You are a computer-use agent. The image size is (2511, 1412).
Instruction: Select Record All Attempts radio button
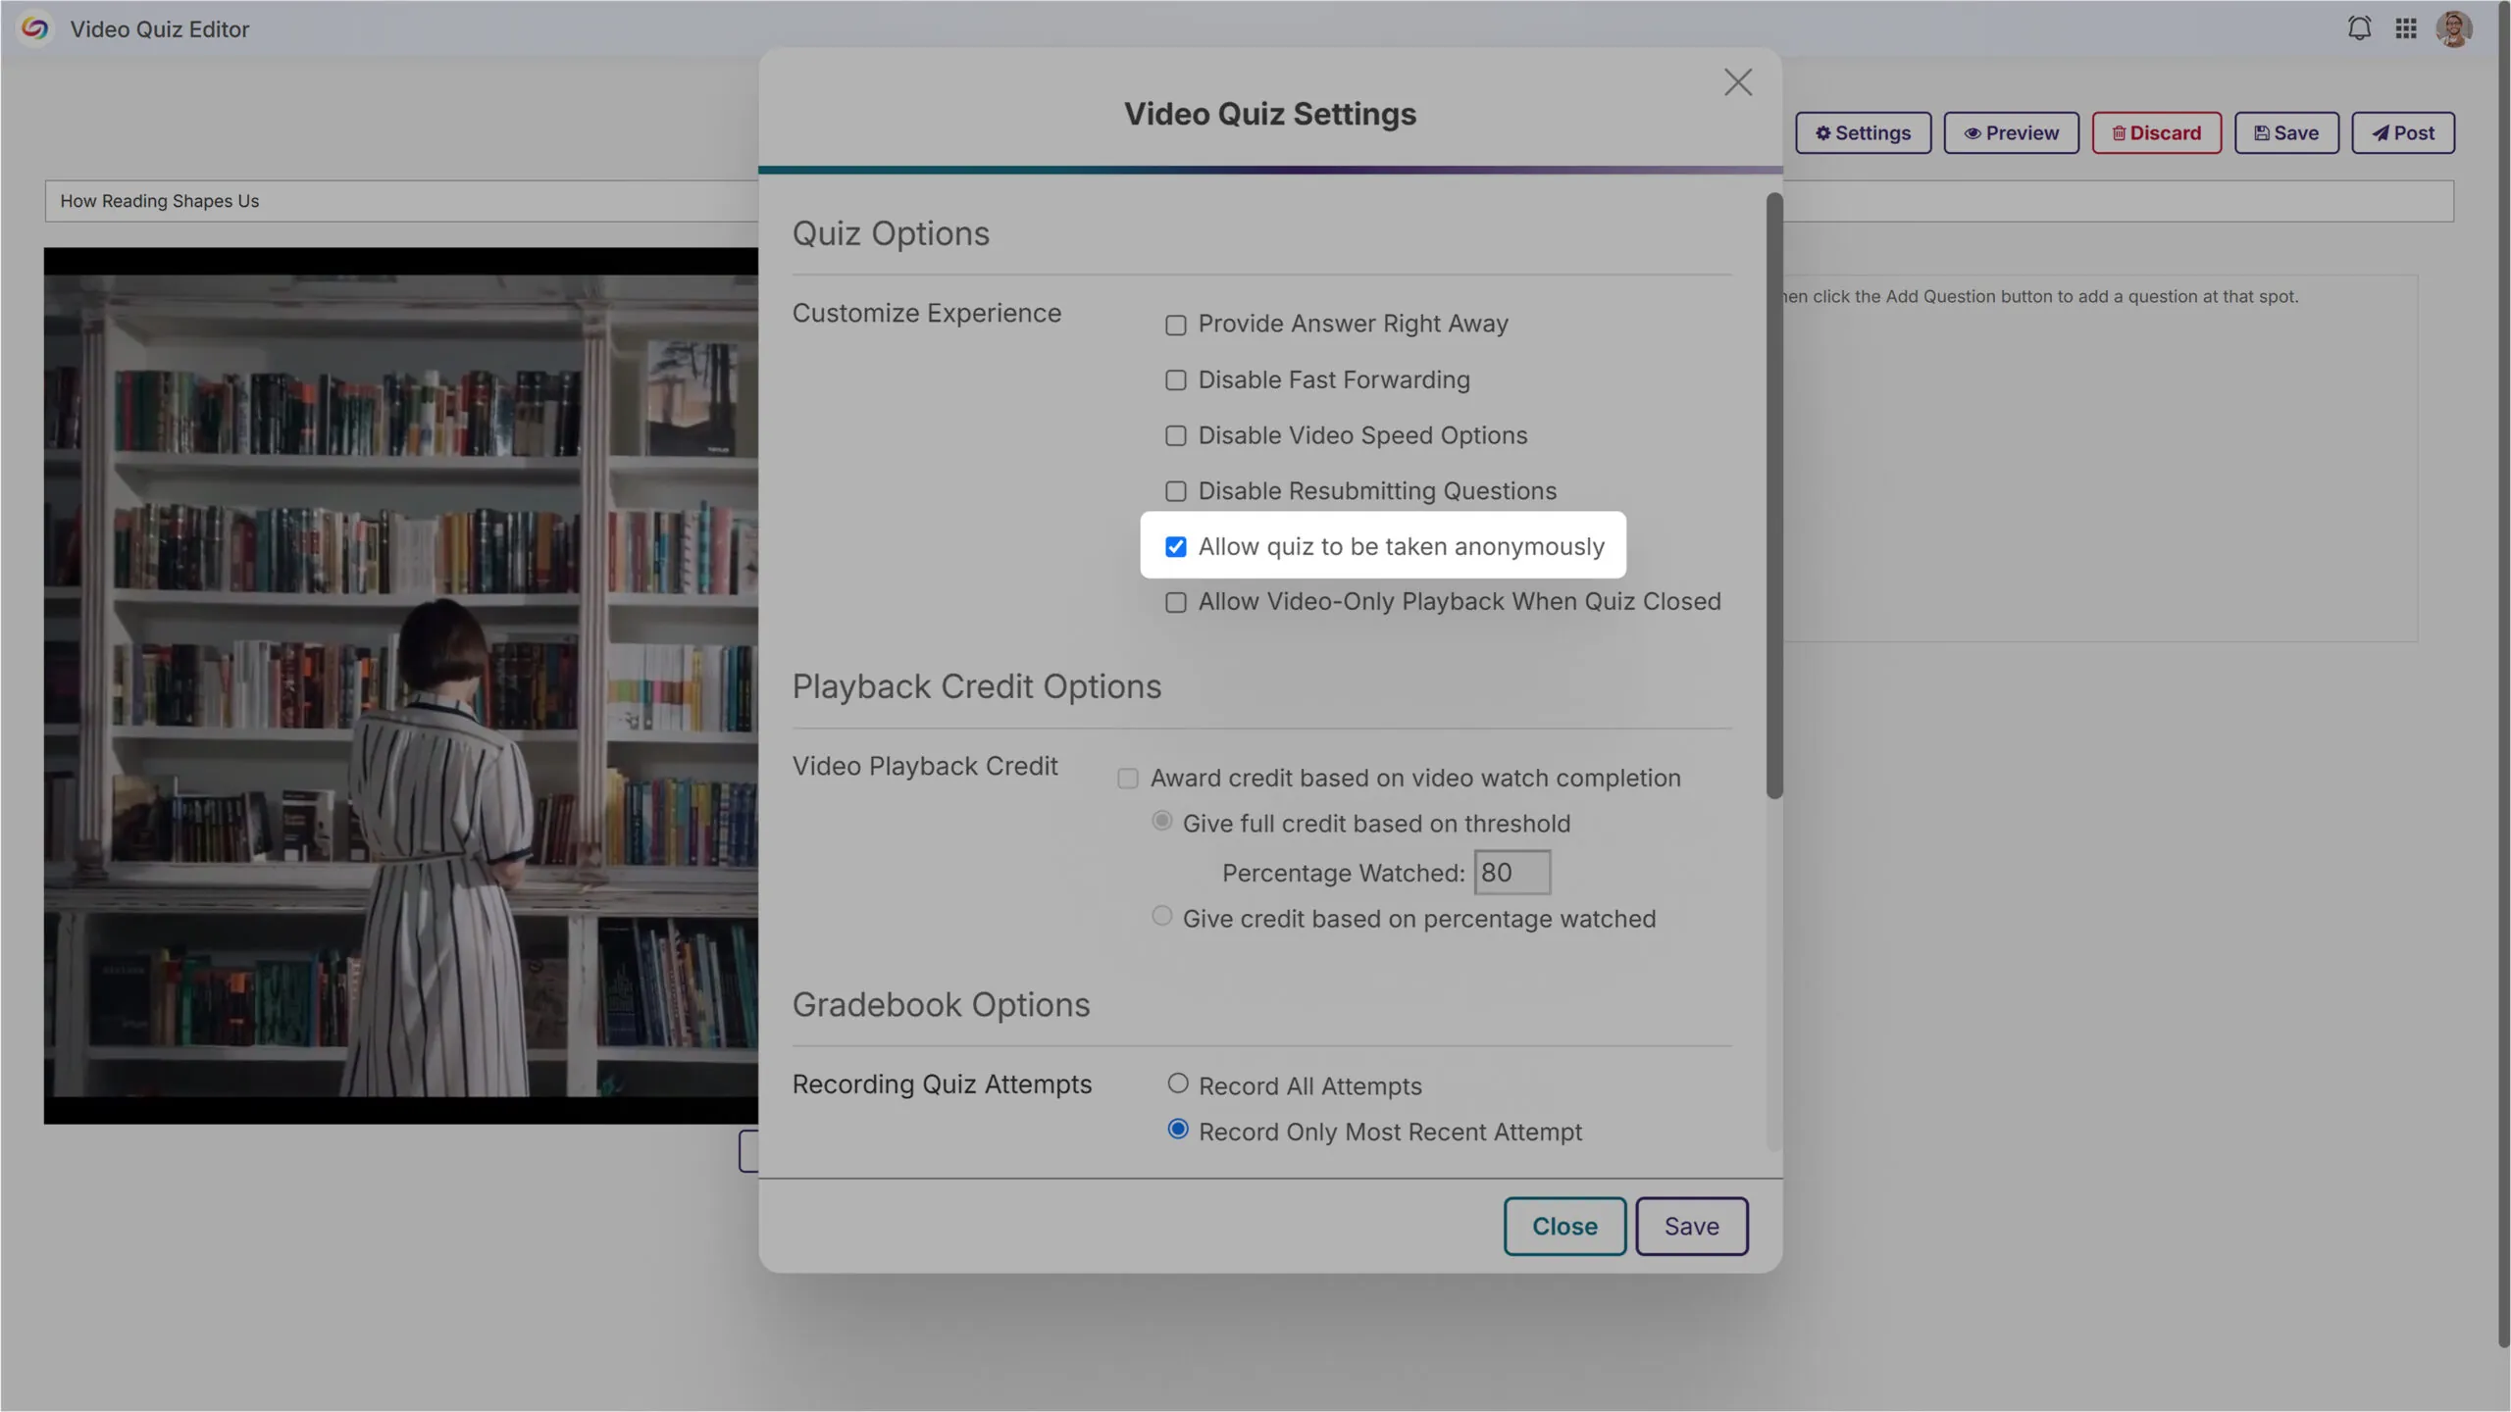(x=1177, y=1084)
